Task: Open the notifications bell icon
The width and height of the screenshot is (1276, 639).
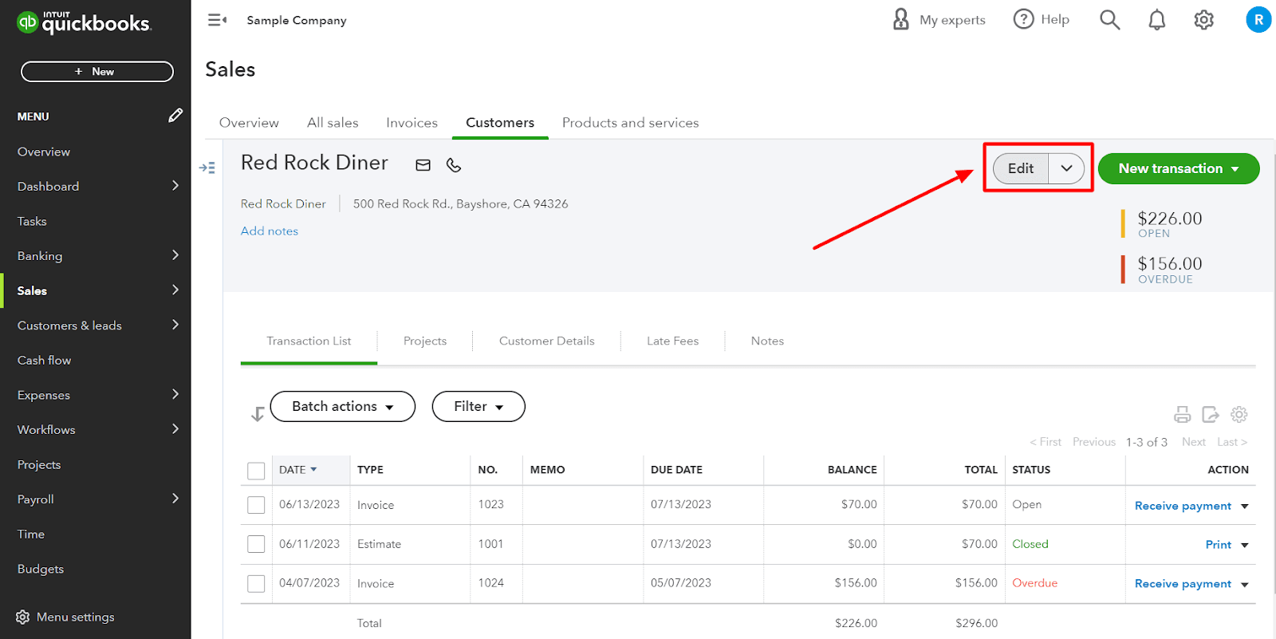Action: [x=1156, y=20]
